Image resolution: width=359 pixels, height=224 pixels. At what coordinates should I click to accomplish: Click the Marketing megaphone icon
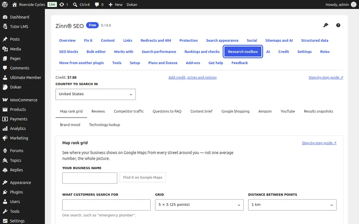[5, 138]
